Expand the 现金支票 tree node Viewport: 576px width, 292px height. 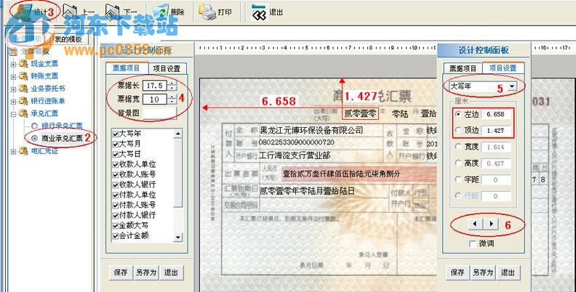click(x=13, y=64)
